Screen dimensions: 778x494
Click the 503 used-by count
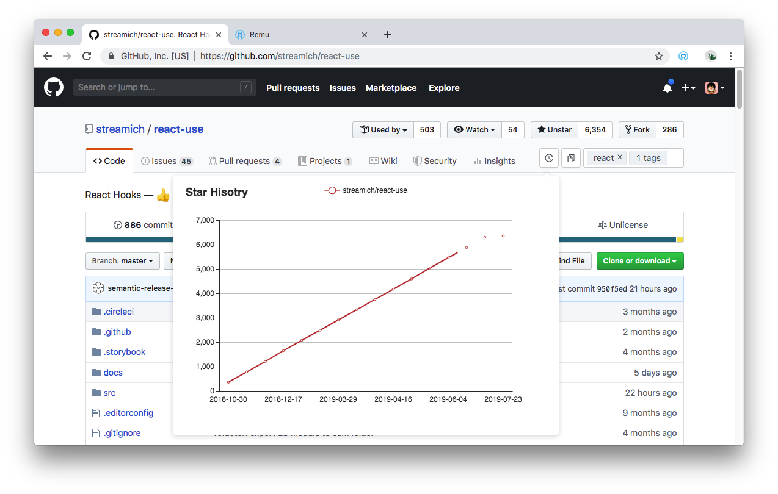427,130
